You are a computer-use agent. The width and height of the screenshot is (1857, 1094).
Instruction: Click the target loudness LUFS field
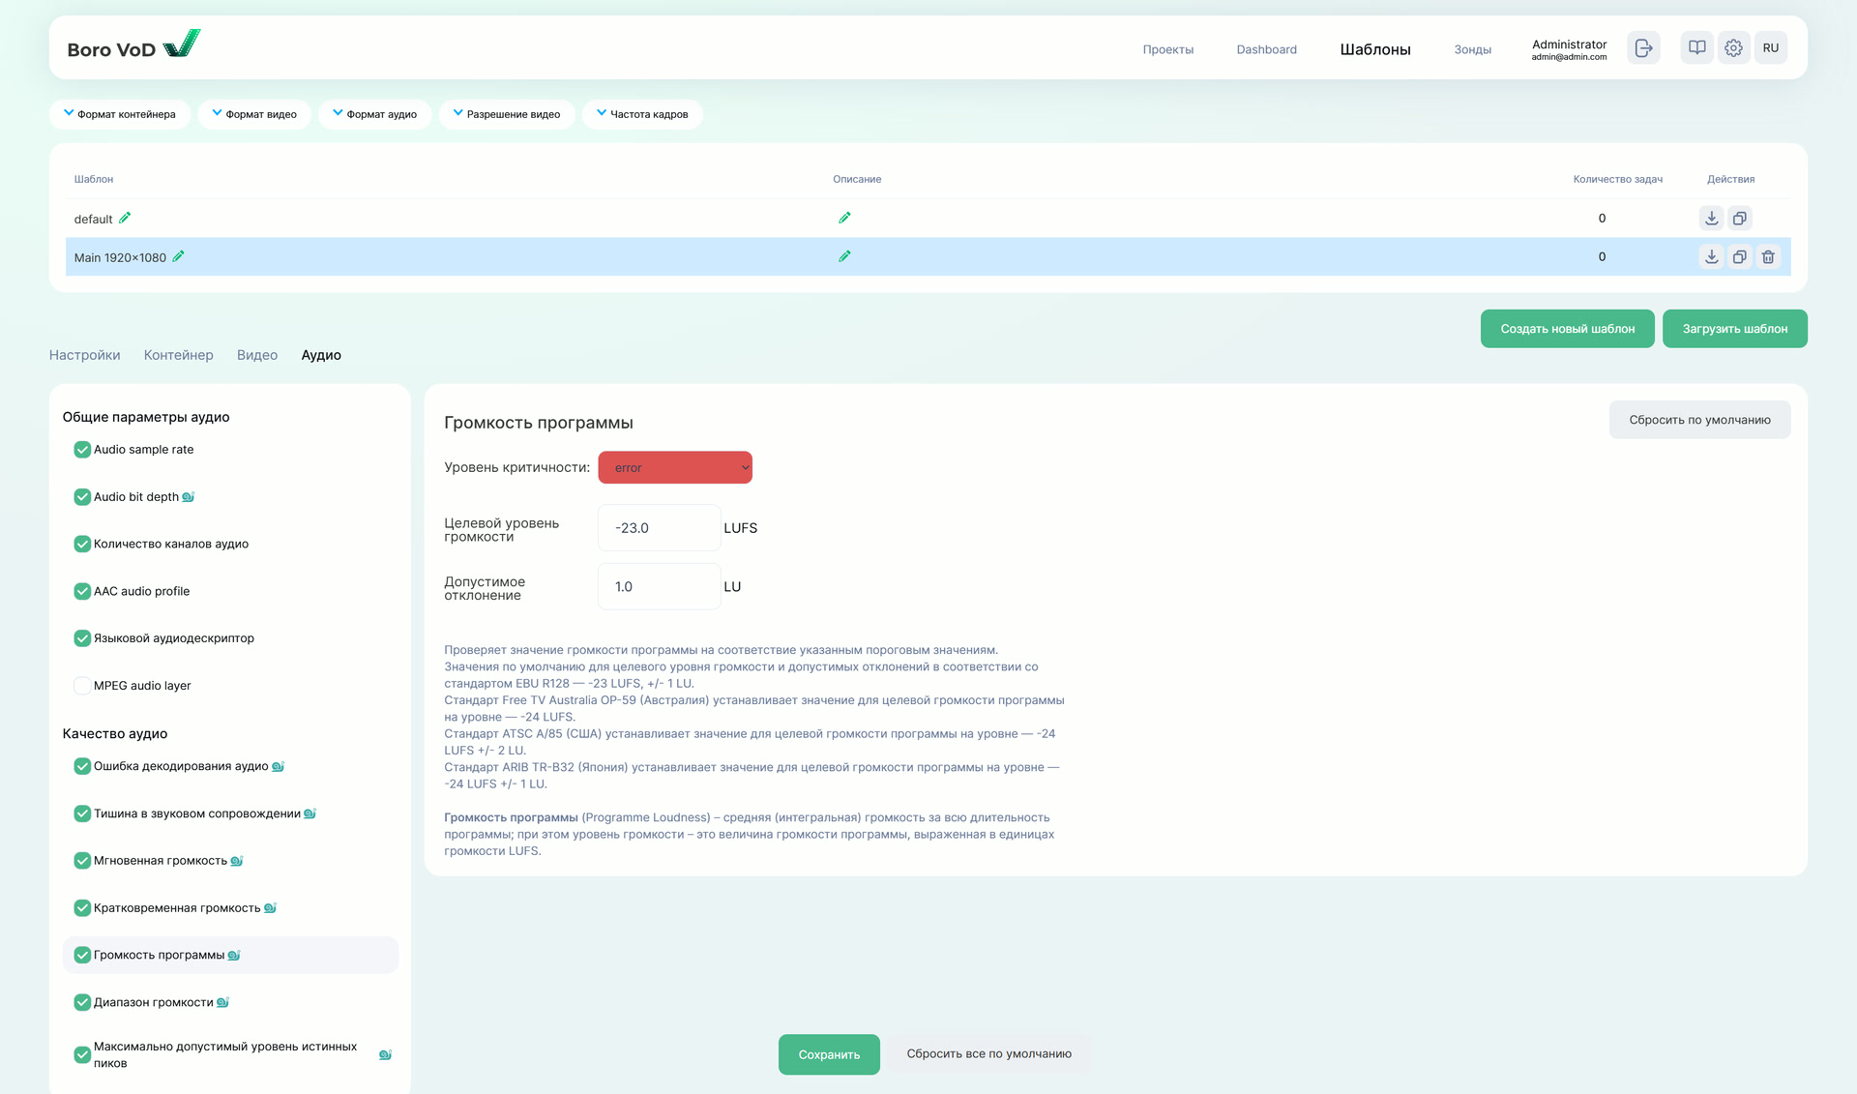click(x=659, y=528)
